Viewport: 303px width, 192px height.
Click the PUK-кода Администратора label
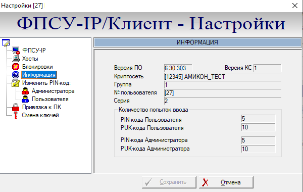(155, 149)
